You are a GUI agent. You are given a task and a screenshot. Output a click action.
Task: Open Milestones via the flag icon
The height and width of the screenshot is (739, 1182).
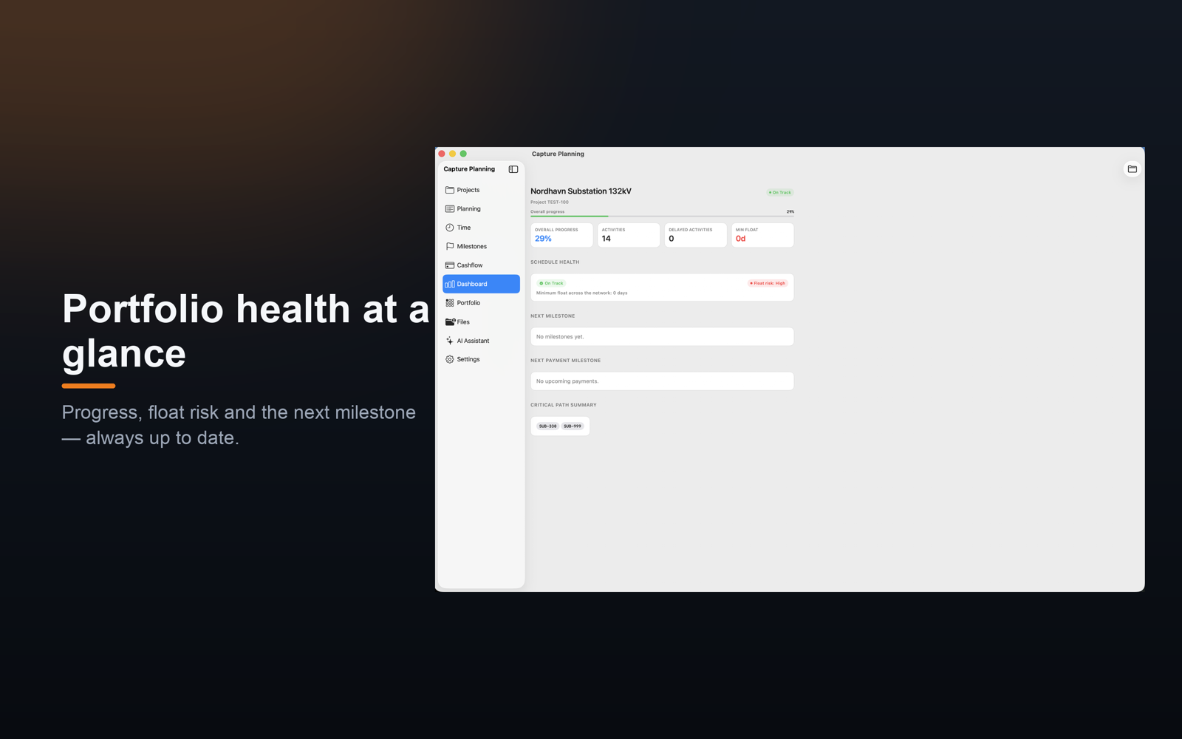(x=449, y=246)
